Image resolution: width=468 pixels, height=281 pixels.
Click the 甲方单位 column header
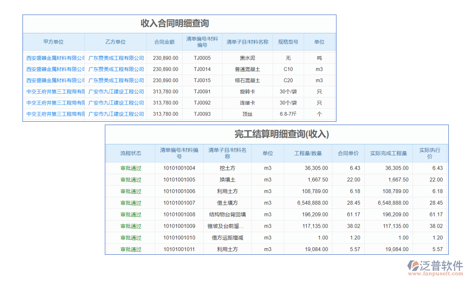coord(53,42)
